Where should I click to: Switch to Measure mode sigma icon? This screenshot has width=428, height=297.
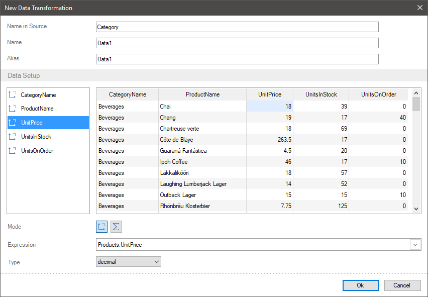[x=116, y=227]
